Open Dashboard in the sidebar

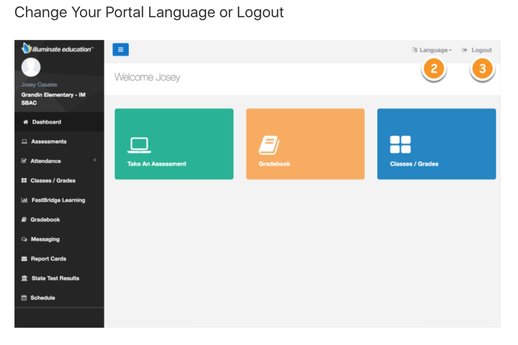pyautogui.click(x=59, y=122)
